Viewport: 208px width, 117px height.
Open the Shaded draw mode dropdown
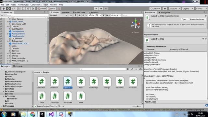click(58, 15)
